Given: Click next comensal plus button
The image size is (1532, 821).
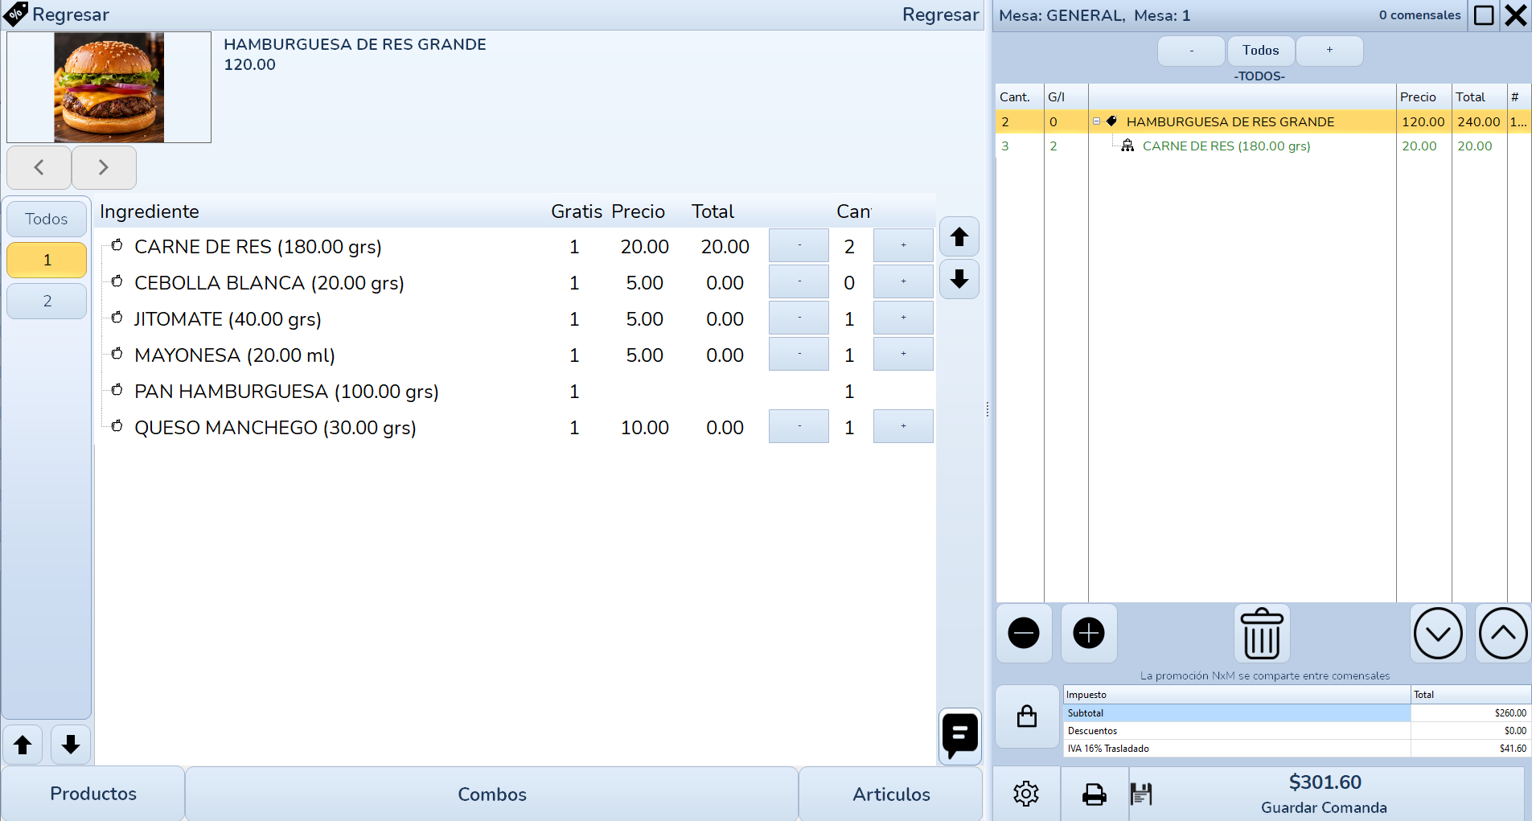Looking at the screenshot, I should tap(1329, 51).
